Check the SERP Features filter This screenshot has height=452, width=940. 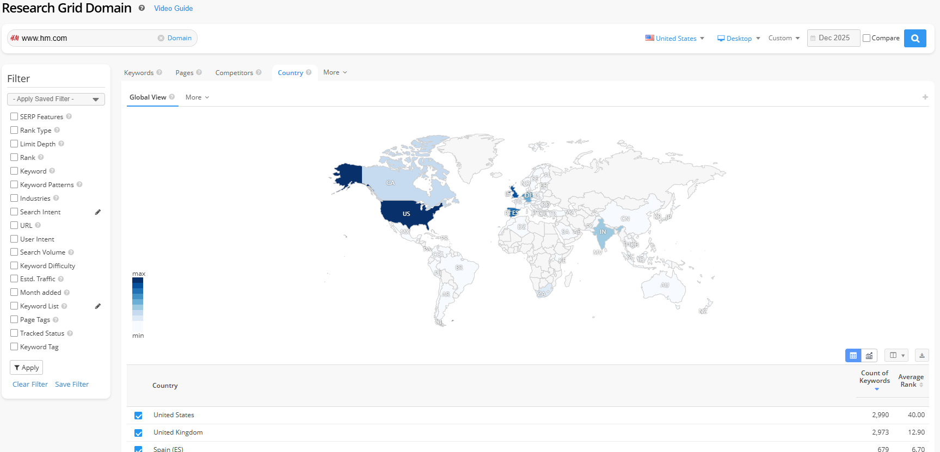[14, 116]
